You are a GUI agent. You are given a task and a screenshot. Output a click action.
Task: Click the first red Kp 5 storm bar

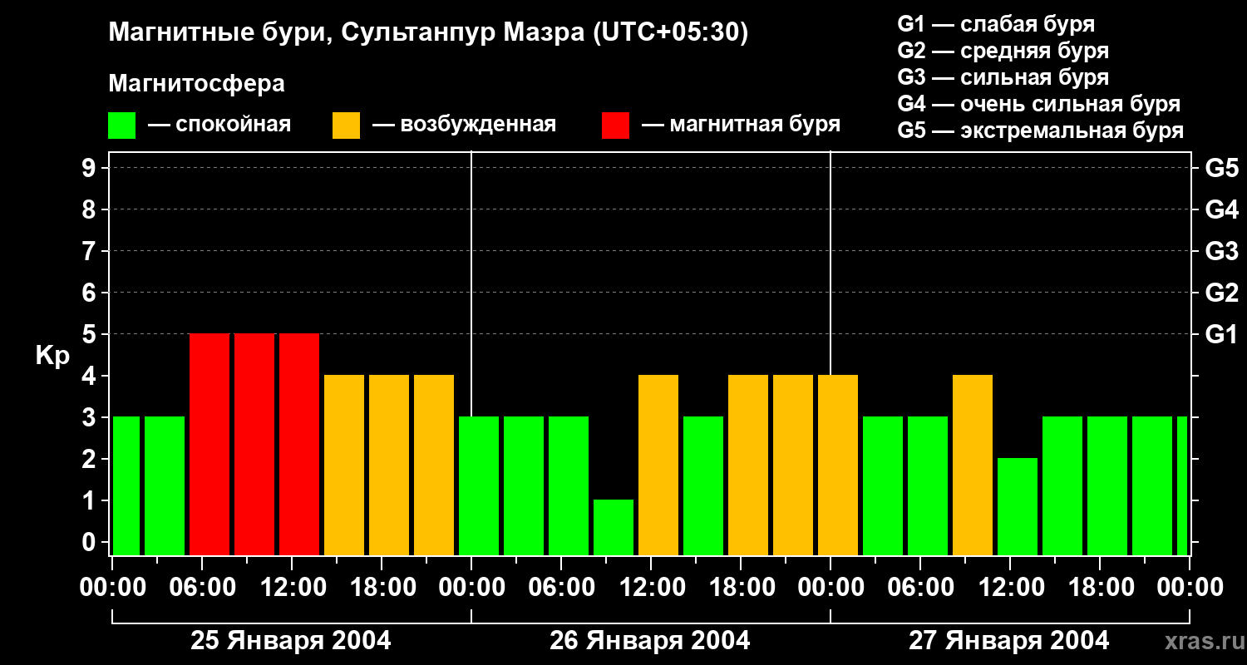click(209, 444)
